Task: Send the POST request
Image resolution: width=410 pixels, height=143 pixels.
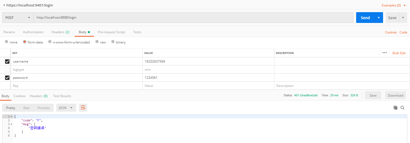Action: 365,18
